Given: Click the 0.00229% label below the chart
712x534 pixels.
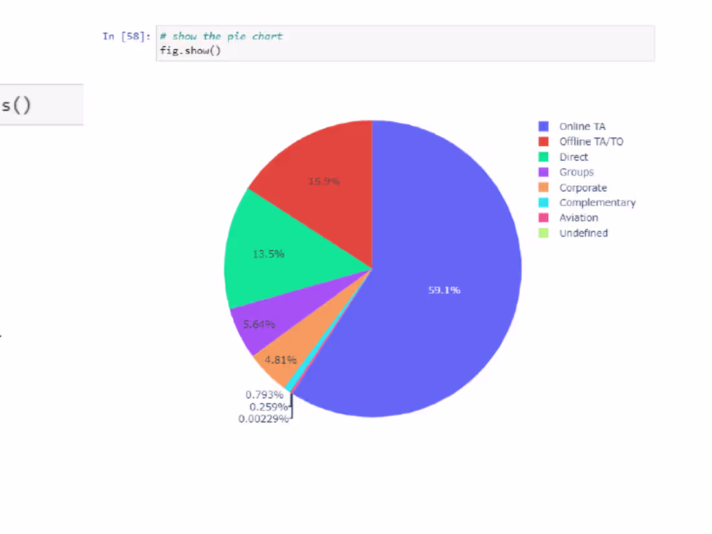Looking at the screenshot, I should [x=264, y=419].
